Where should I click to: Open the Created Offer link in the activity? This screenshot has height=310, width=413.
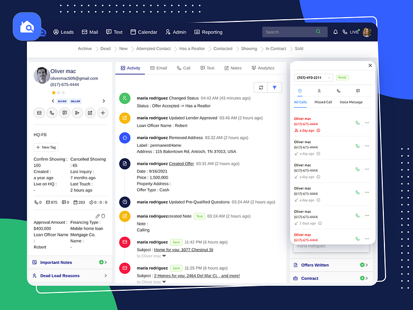click(x=181, y=164)
